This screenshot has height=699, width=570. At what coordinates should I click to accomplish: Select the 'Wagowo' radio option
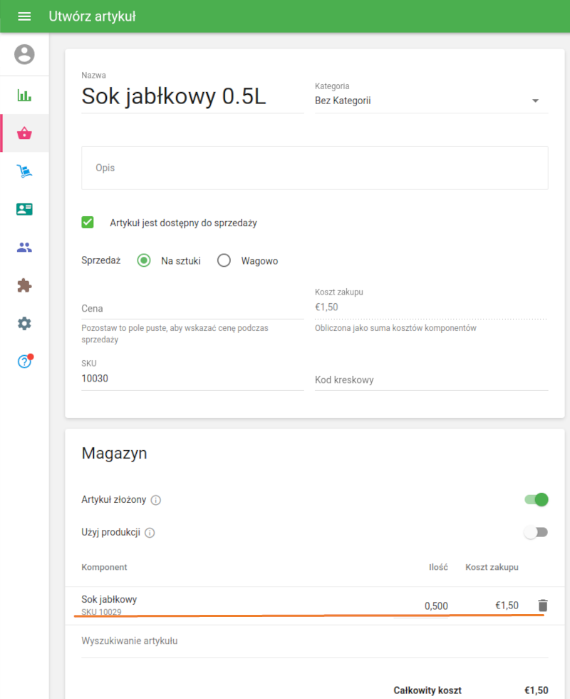click(x=224, y=261)
